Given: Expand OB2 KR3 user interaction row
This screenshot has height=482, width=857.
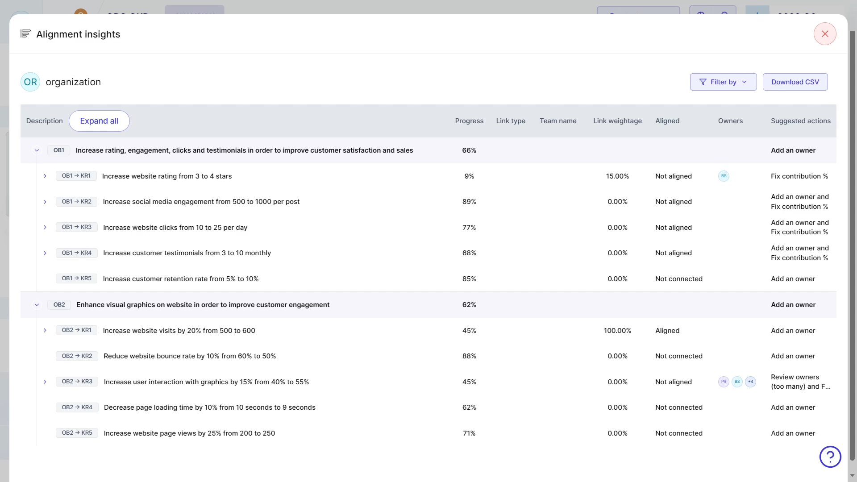Looking at the screenshot, I should 45,382.
